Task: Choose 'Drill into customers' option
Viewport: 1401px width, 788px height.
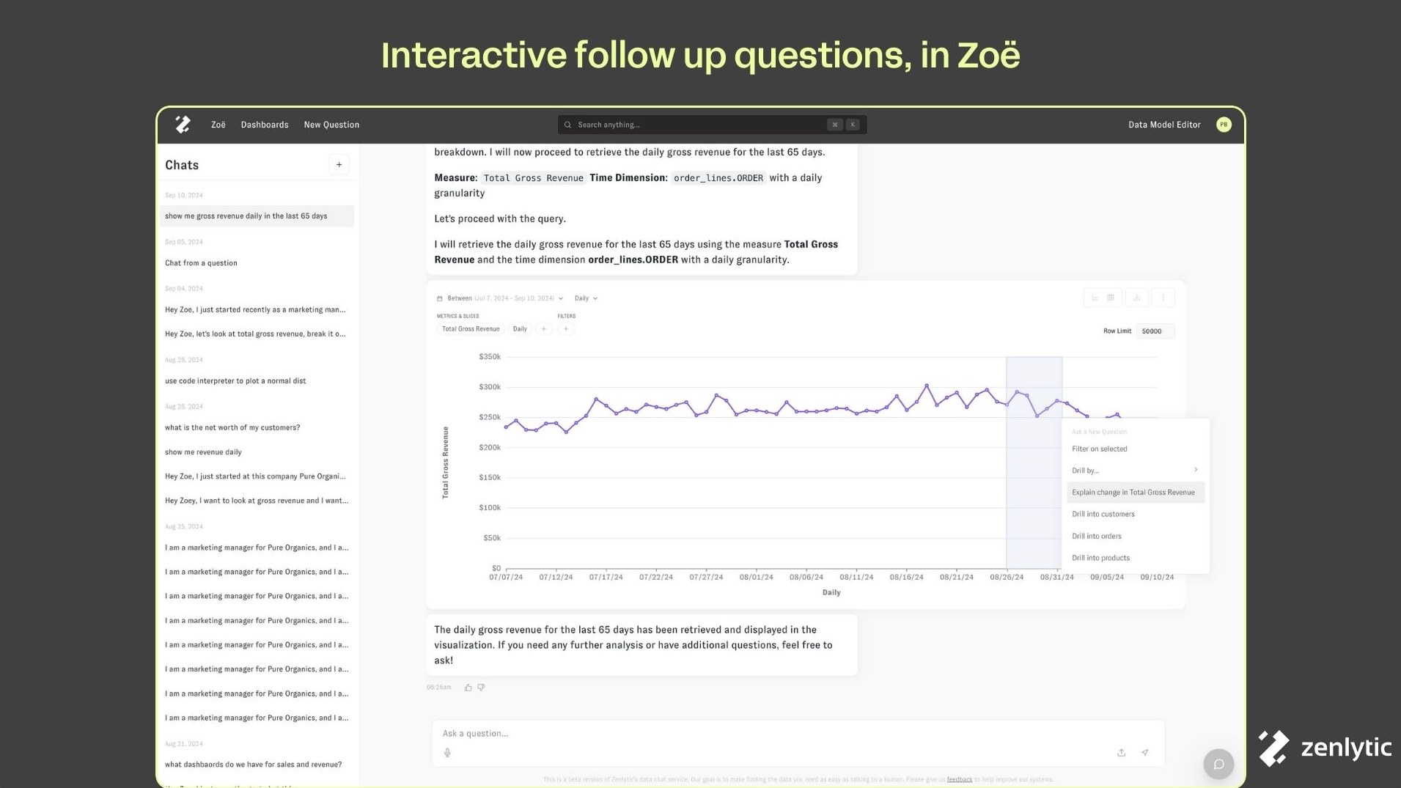Action: click(1103, 515)
